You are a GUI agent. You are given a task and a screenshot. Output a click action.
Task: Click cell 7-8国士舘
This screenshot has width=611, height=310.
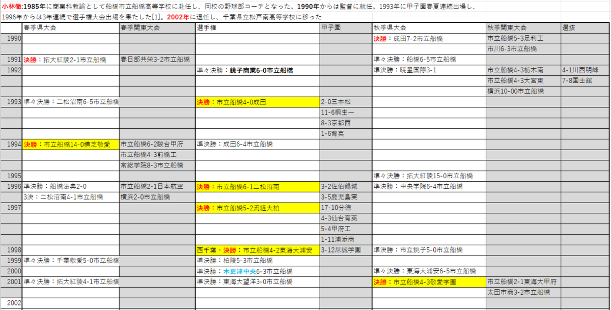[x=586, y=81]
